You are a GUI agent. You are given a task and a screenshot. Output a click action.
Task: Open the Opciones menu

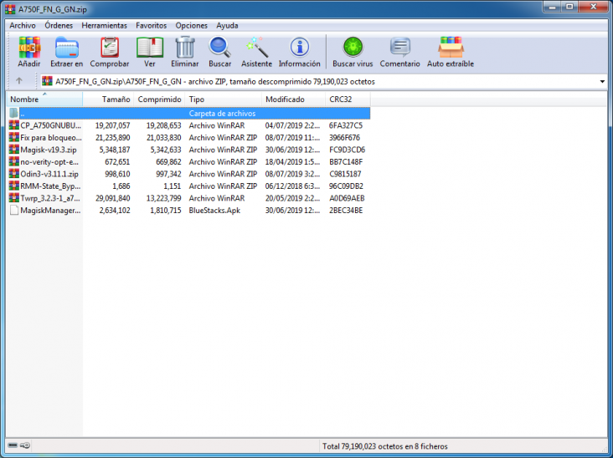pos(191,25)
